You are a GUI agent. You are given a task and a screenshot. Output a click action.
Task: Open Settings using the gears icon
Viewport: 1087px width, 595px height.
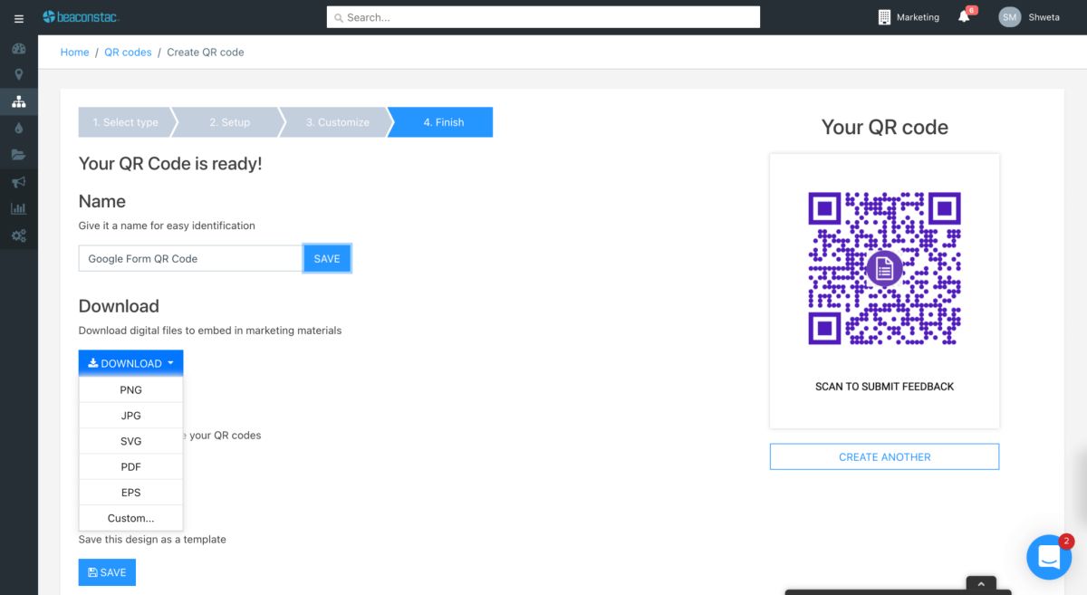pyautogui.click(x=18, y=235)
